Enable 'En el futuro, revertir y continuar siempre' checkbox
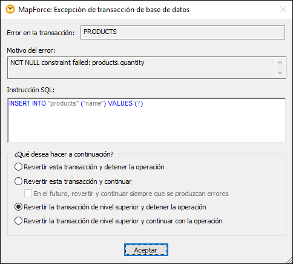 coord(28,194)
